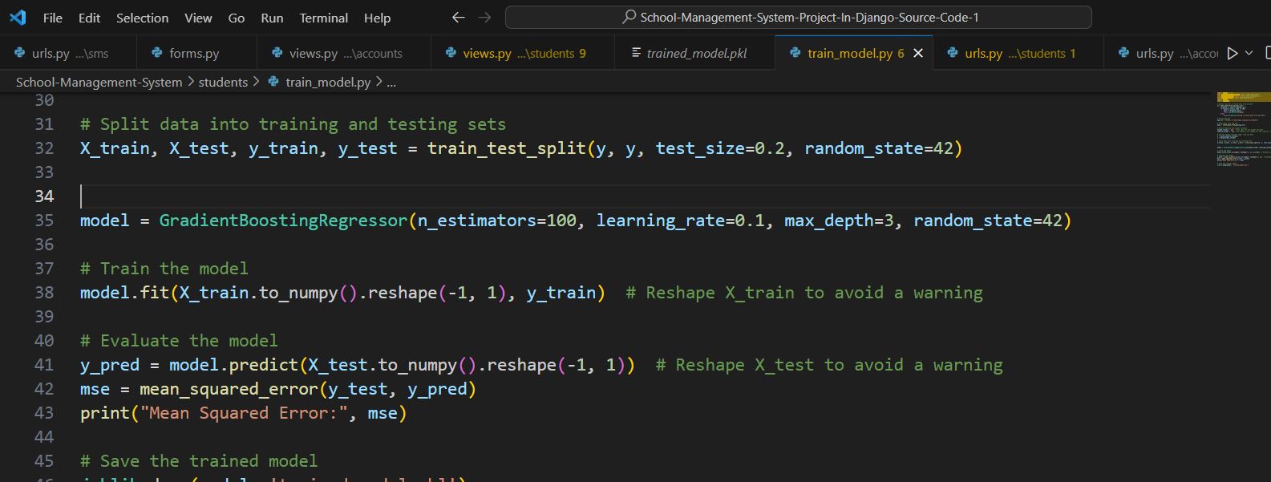Image resolution: width=1271 pixels, height=482 pixels.
Task: Go back with the left arrow
Action: pos(458,18)
